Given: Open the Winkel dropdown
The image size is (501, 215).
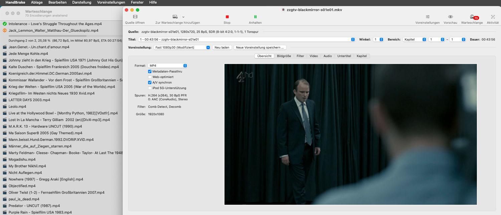Looking at the screenshot, I should click(x=378, y=39).
